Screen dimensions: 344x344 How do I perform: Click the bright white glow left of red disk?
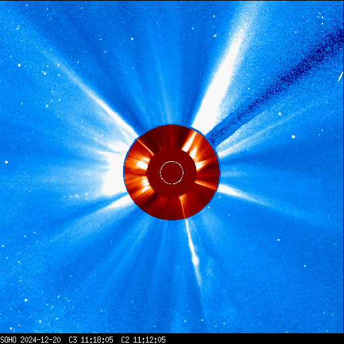pyautogui.click(x=113, y=175)
